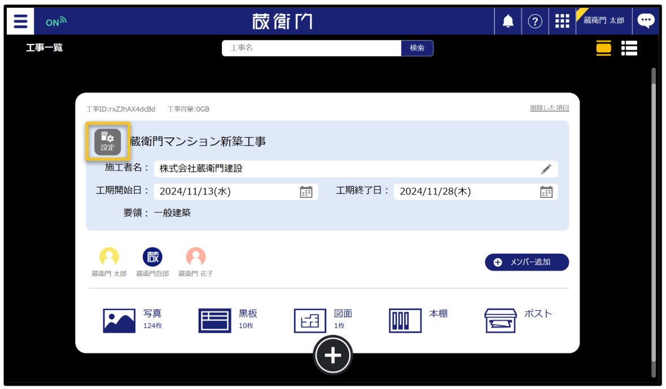Open the 設定 project settings icon
Image resolution: width=666 pixels, height=389 pixels.
tap(108, 142)
